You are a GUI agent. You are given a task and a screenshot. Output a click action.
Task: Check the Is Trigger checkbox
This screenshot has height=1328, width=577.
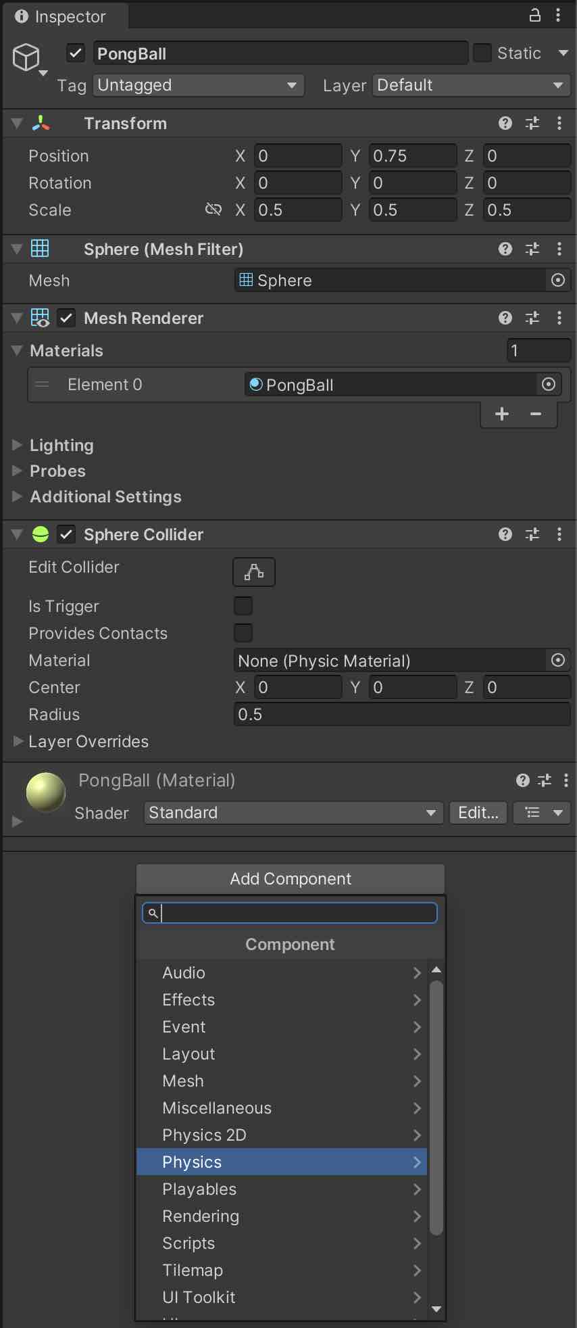click(x=243, y=606)
